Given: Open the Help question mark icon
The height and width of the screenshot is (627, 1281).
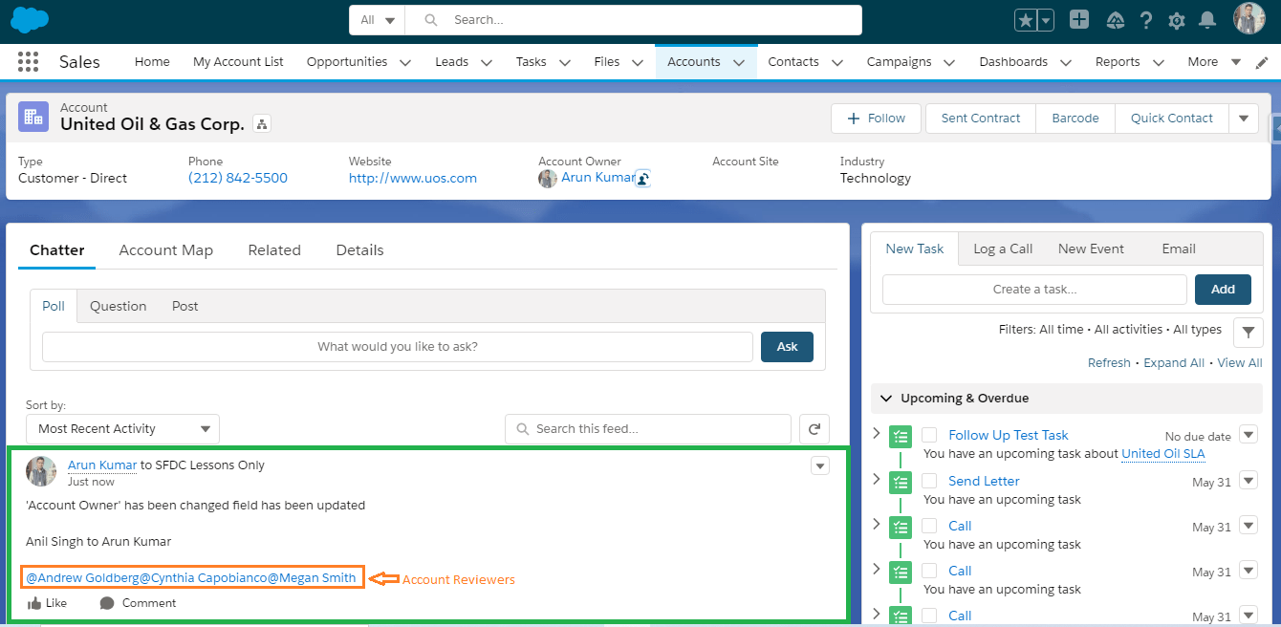Looking at the screenshot, I should pos(1146,20).
